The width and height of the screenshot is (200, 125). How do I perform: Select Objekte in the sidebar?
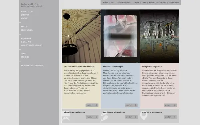24,18
